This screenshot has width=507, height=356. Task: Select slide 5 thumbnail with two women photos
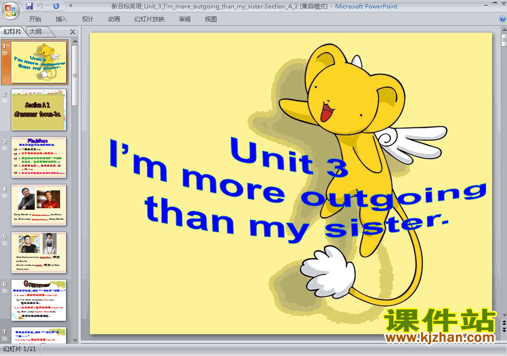click(x=39, y=252)
